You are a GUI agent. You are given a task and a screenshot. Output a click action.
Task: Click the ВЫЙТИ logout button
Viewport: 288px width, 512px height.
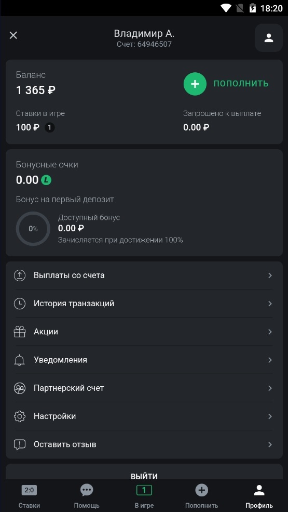click(144, 477)
